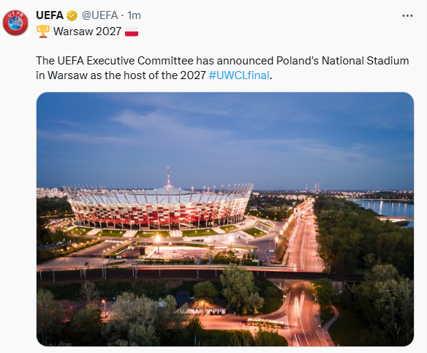Open the three-dot more options menu
This screenshot has height=353, width=427.
tap(407, 16)
